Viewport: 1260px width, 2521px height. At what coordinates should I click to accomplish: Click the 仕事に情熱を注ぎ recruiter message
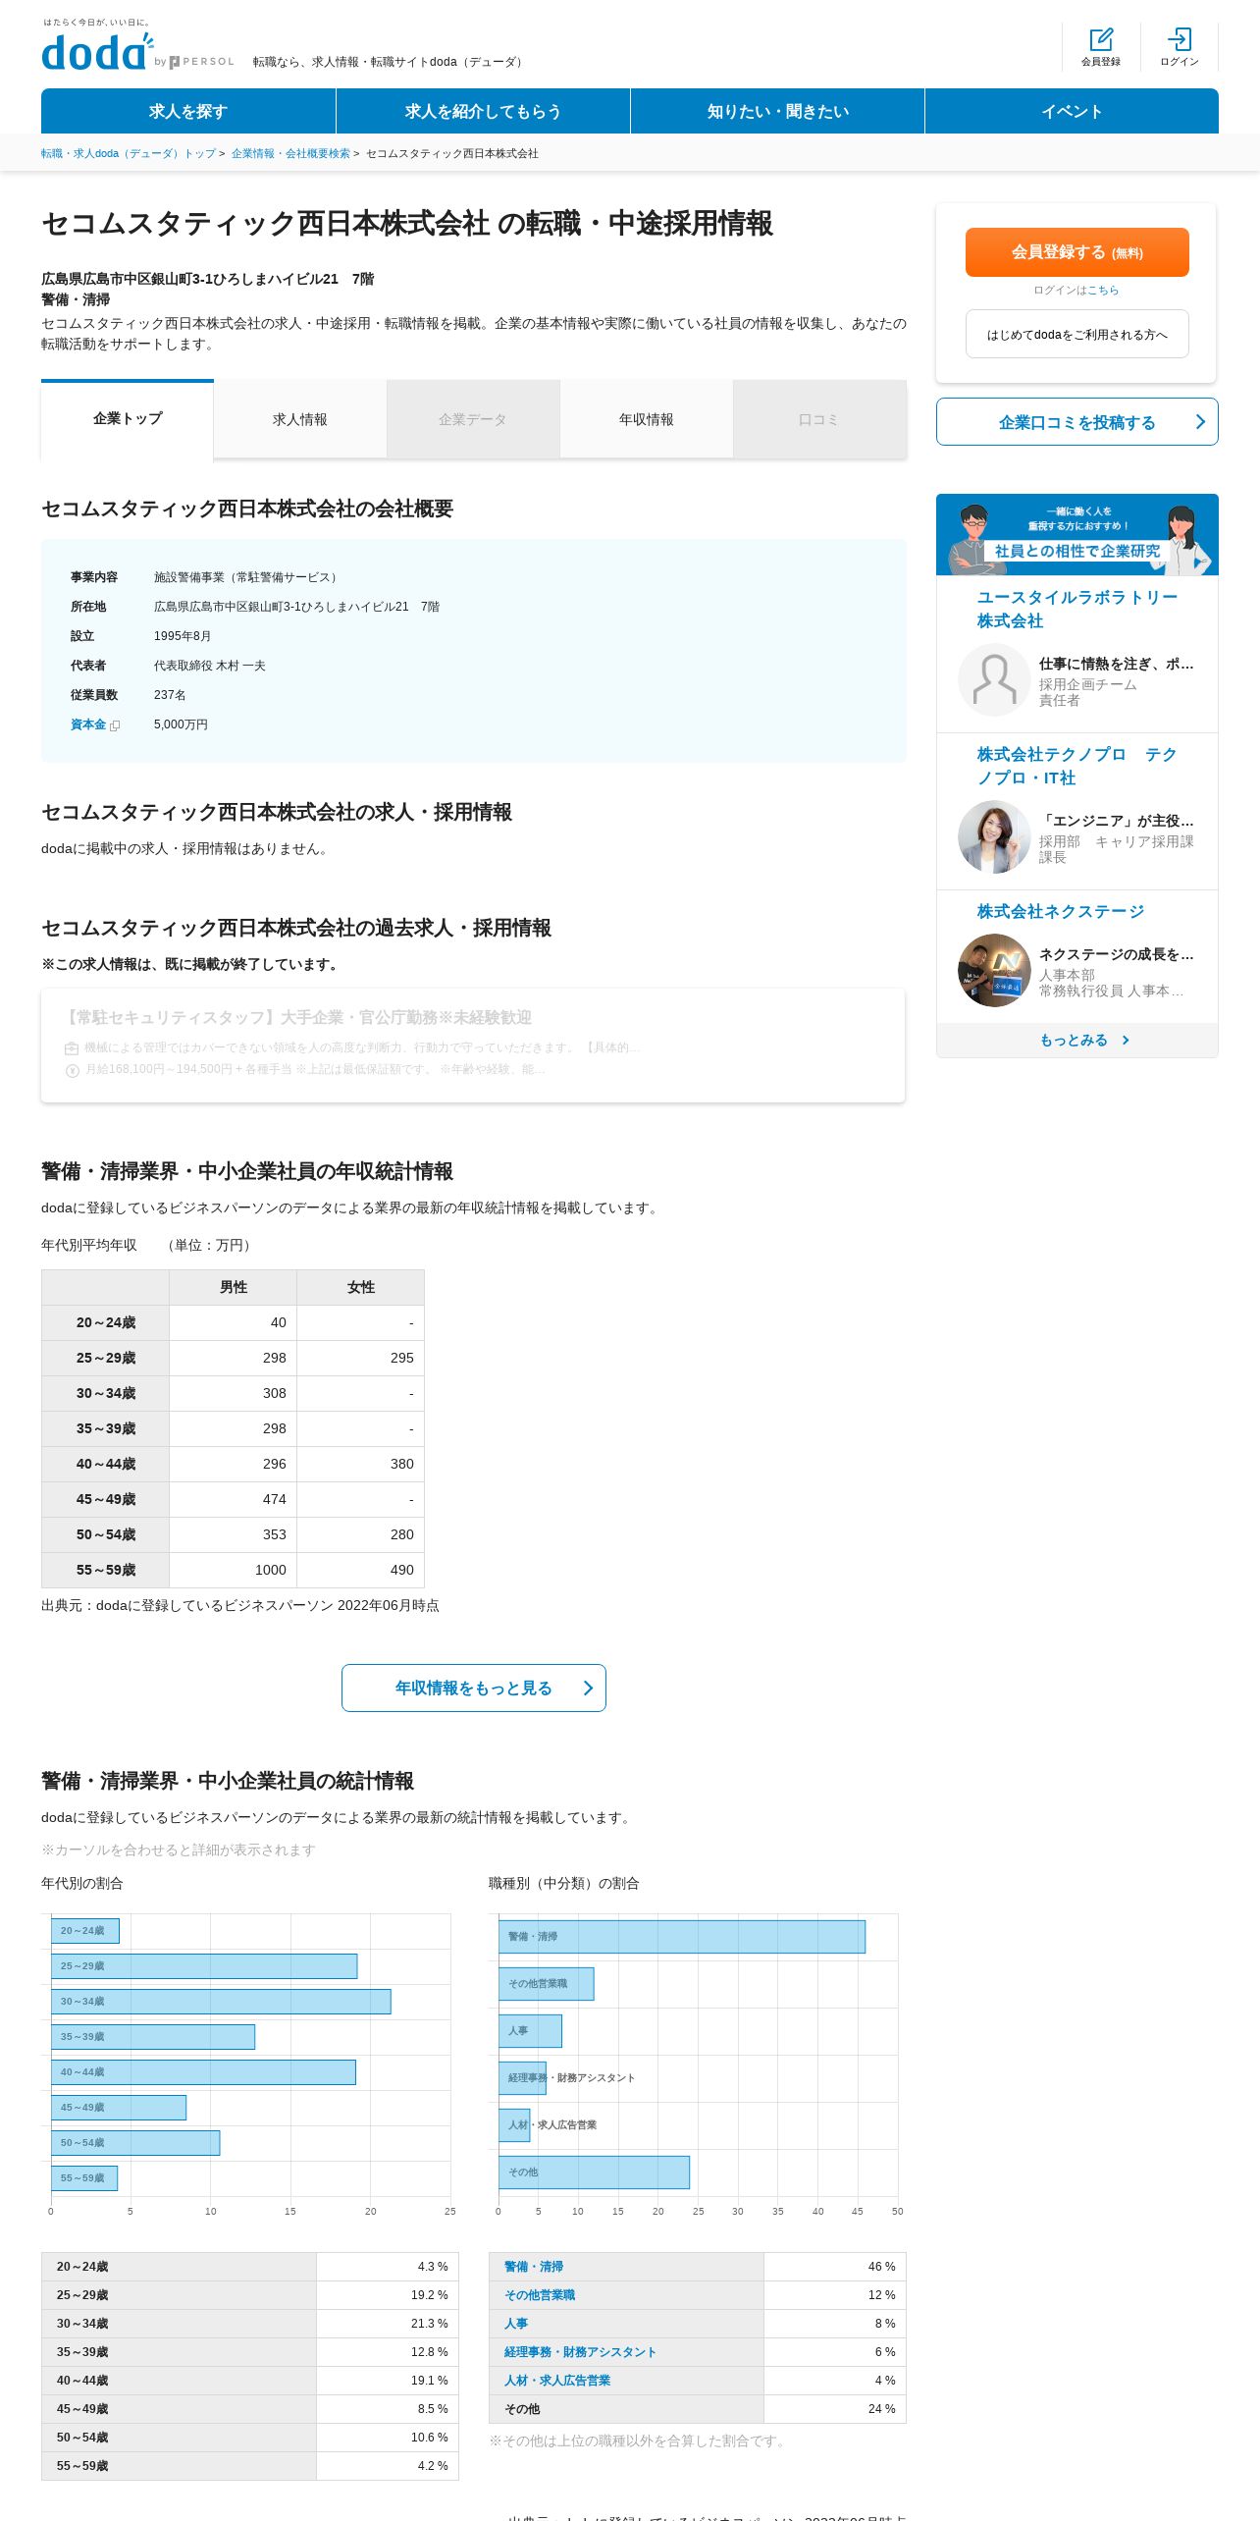click(1117, 664)
